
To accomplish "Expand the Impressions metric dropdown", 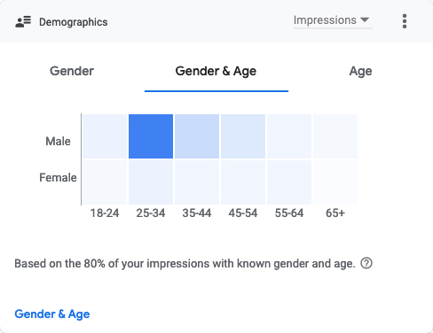I will 333,20.
